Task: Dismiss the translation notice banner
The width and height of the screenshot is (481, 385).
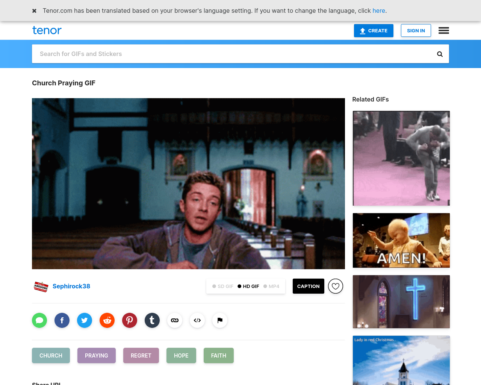Action: [34, 11]
